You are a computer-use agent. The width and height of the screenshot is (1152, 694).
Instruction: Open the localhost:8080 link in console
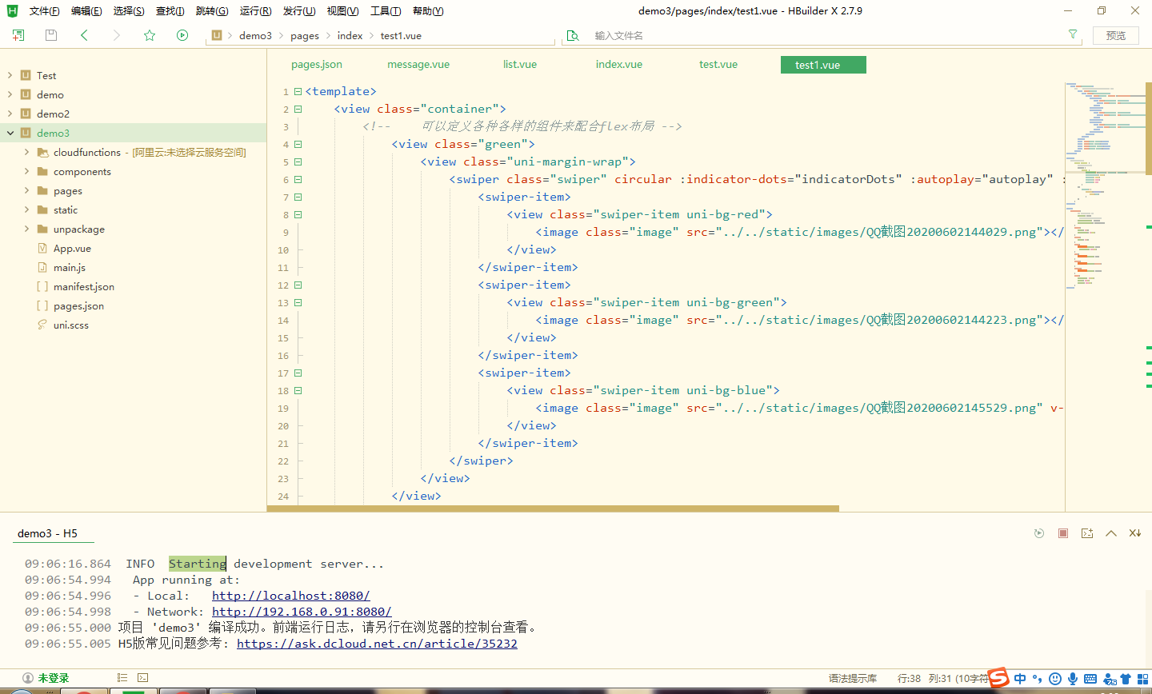point(290,595)
